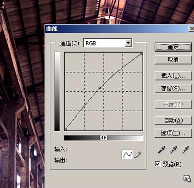Screen dimensions: 194x188
Task: Click the 确定 button
Action: pos(173,47)
